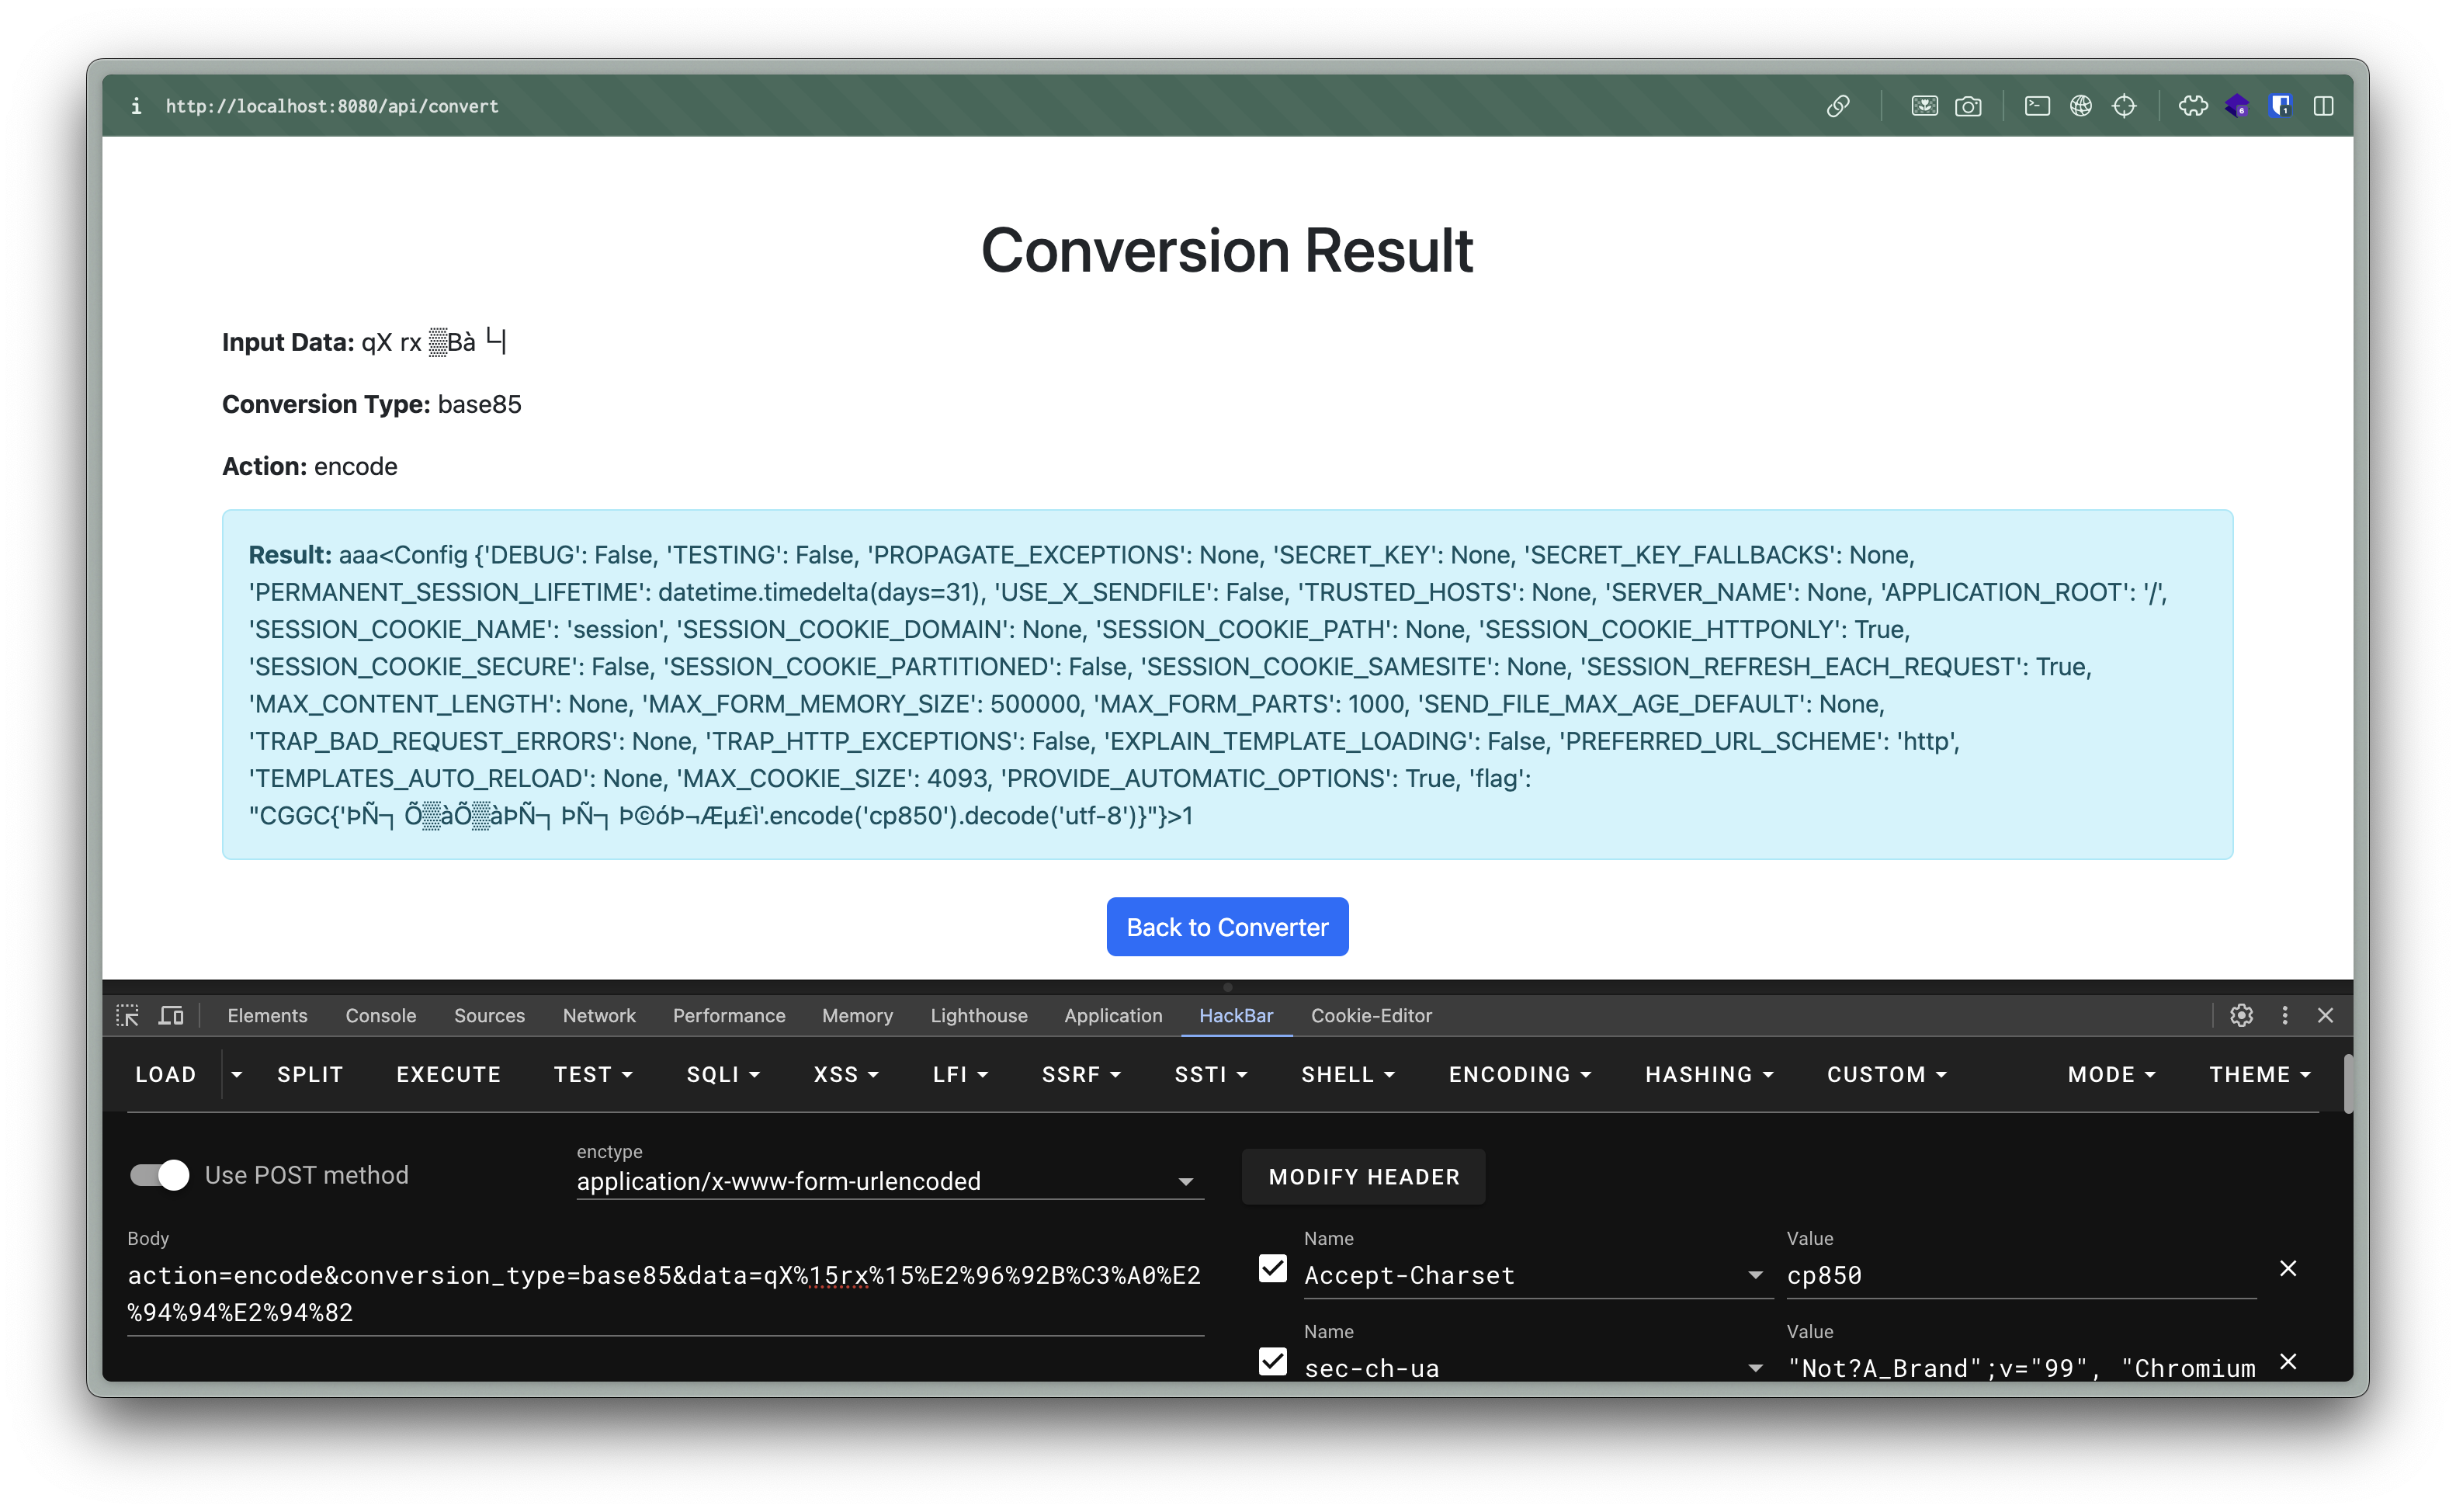Toggle the split view sidebar icon

(x=2323, y=106)
